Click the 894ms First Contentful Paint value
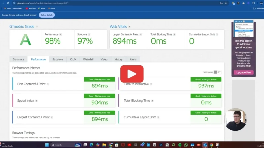The image size is (264, 148). [x=100, y=86]
